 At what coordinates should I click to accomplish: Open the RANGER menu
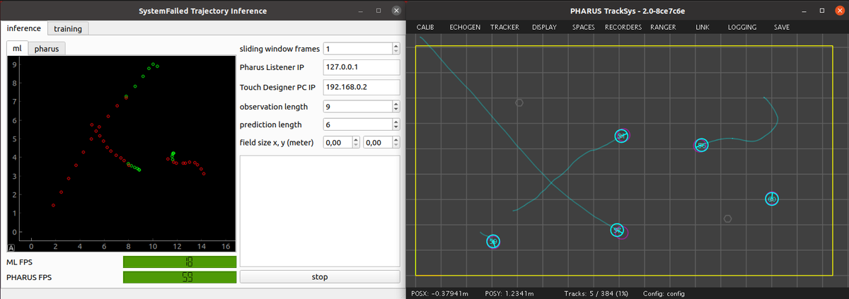(663, 27)
